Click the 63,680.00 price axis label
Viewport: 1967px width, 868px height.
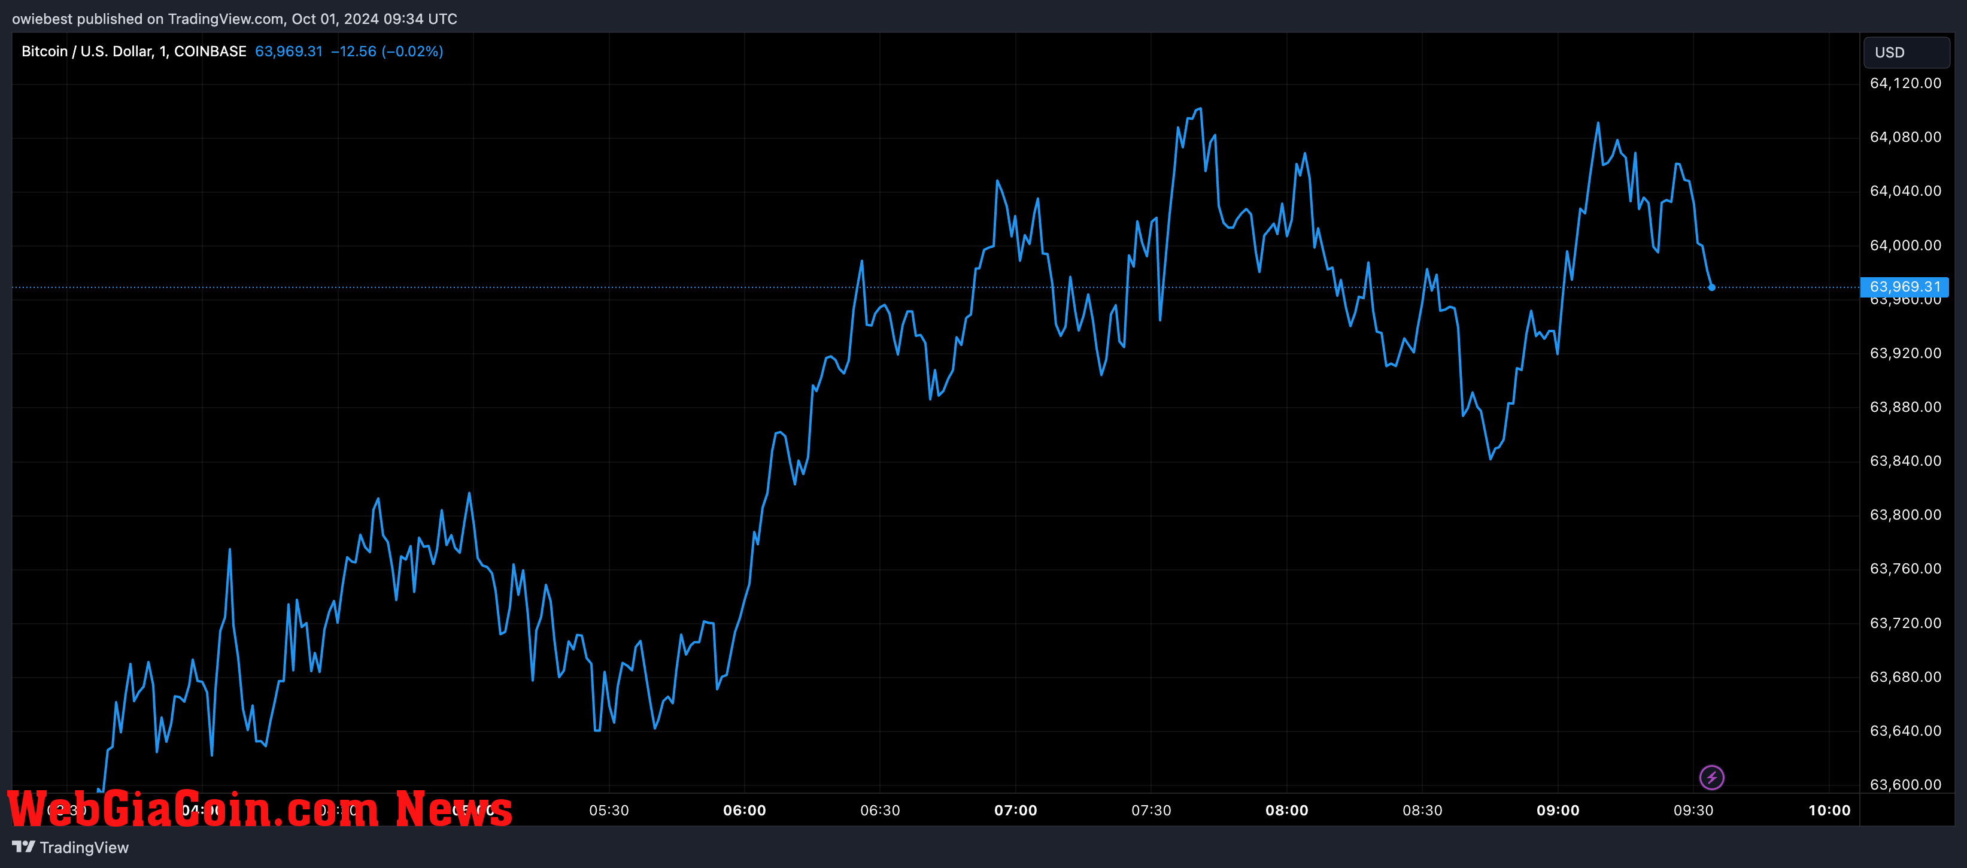click(x=1905, y=677)
